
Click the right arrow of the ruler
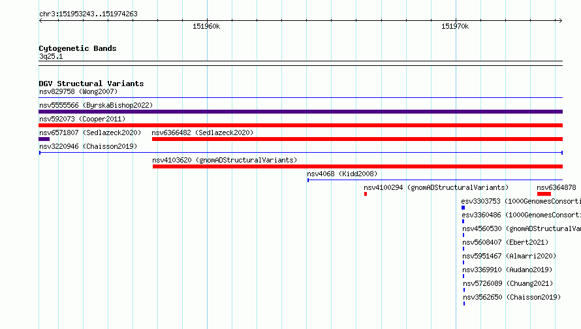(x=560, y=21)
